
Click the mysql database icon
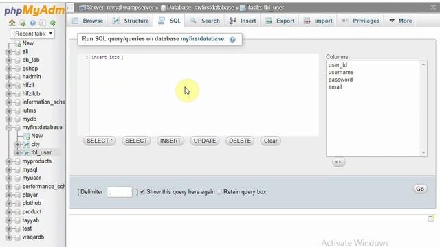[18, 170]
